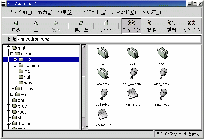Select highlighted db2 folder in tree
Image resolution: width=204 pixels, height=139 pixels.
point(25,60)
